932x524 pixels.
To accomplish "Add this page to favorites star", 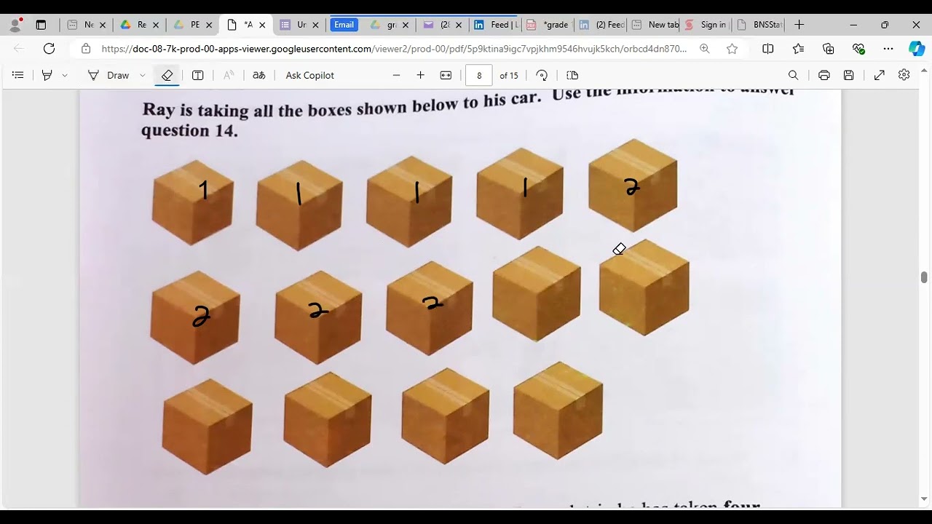I will tap(732, 49).
